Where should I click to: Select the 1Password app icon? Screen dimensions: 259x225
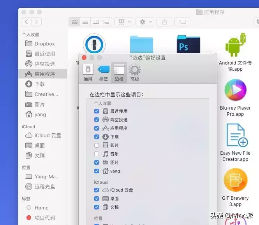click(94, 44)
